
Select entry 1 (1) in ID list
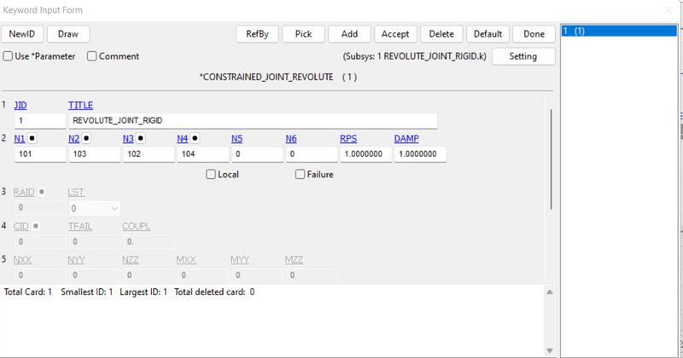619,31
